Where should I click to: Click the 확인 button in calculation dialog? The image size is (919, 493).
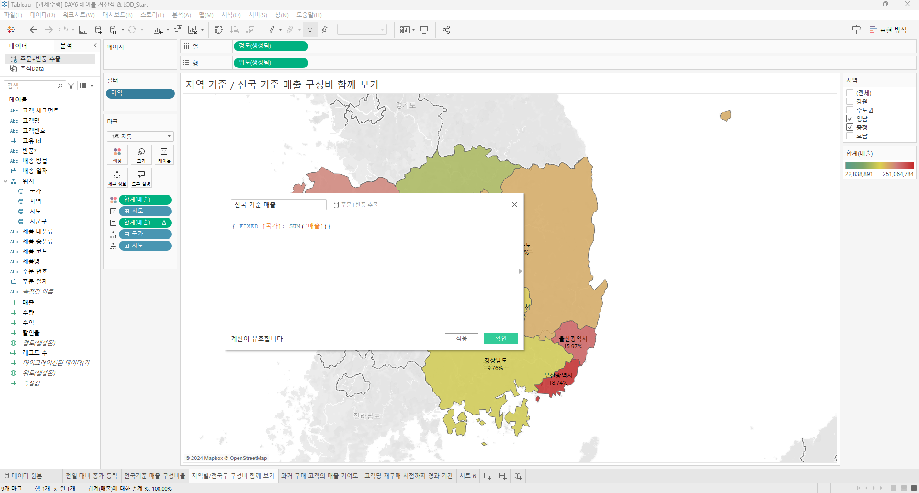tap(501, 338)
